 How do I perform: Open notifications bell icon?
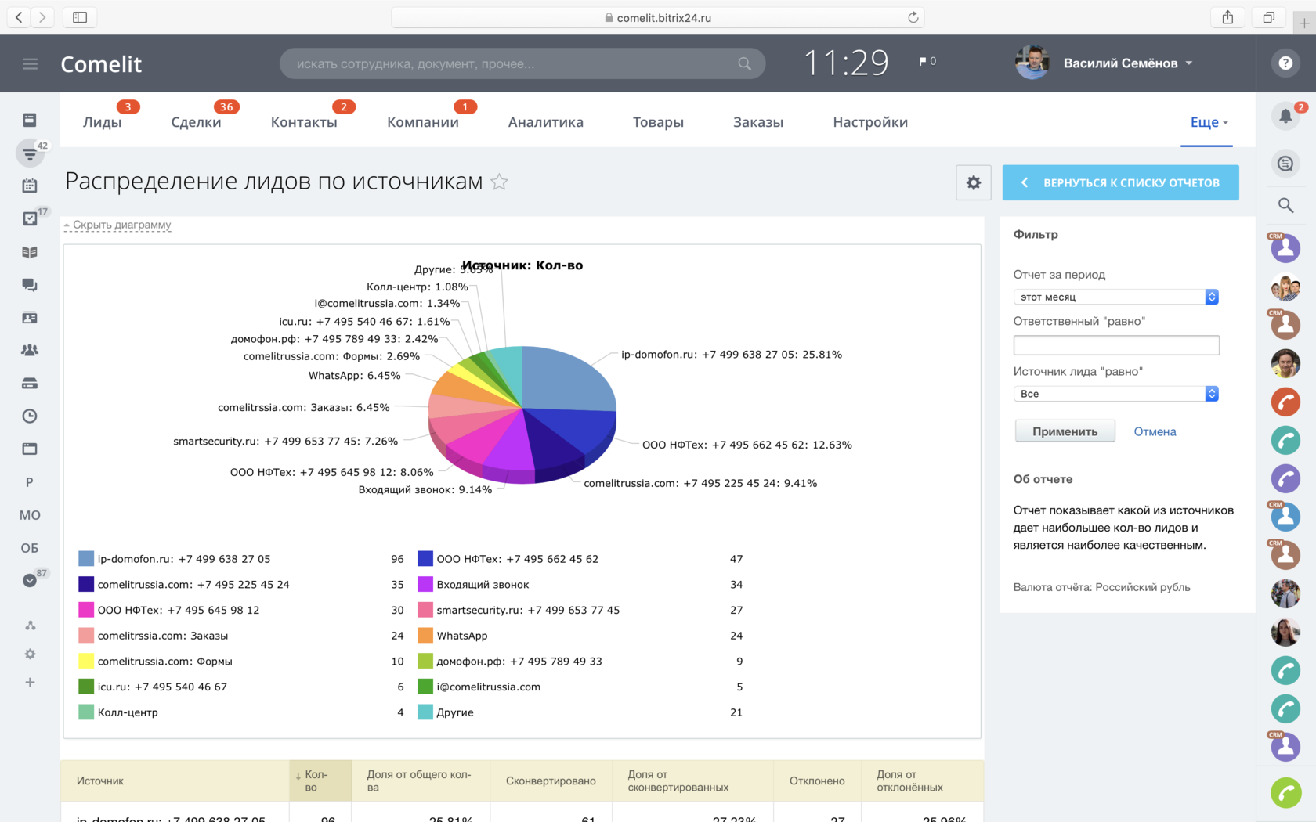point(1285,117)
